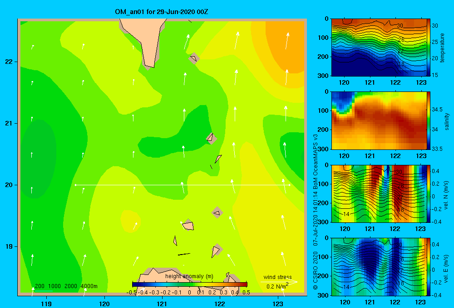Screen dimensions: 454x308
Task: Click the small island near 122E 22N
Action: click(x=194, y=58)
